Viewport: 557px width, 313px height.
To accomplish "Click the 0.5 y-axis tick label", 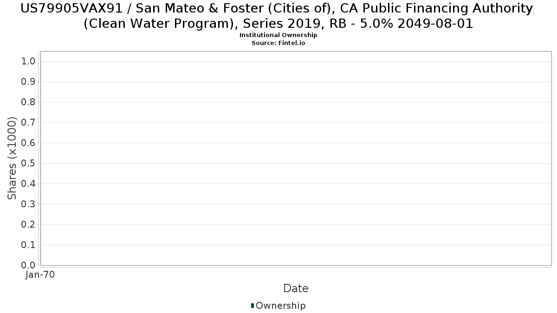I will point(29,164).
